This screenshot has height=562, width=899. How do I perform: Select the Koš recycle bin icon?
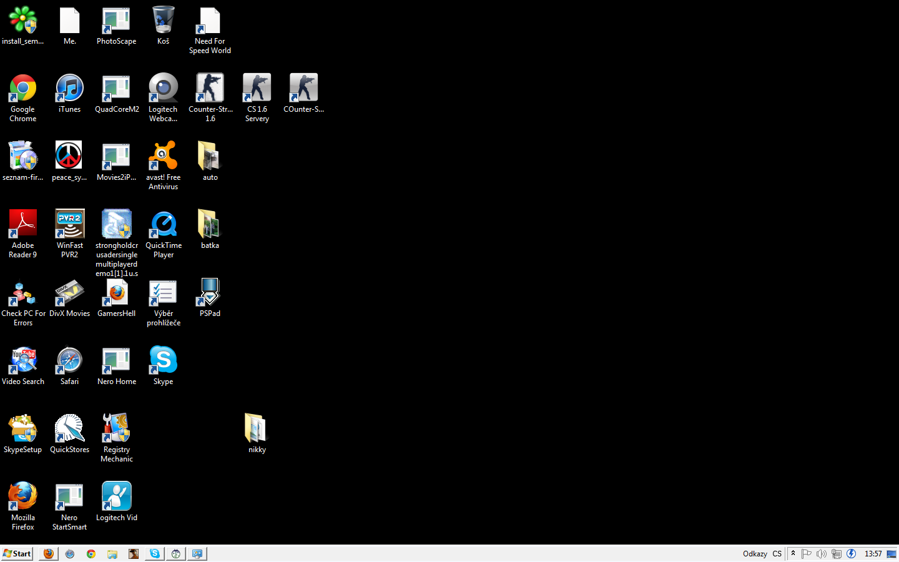click(x=163, y=21)
